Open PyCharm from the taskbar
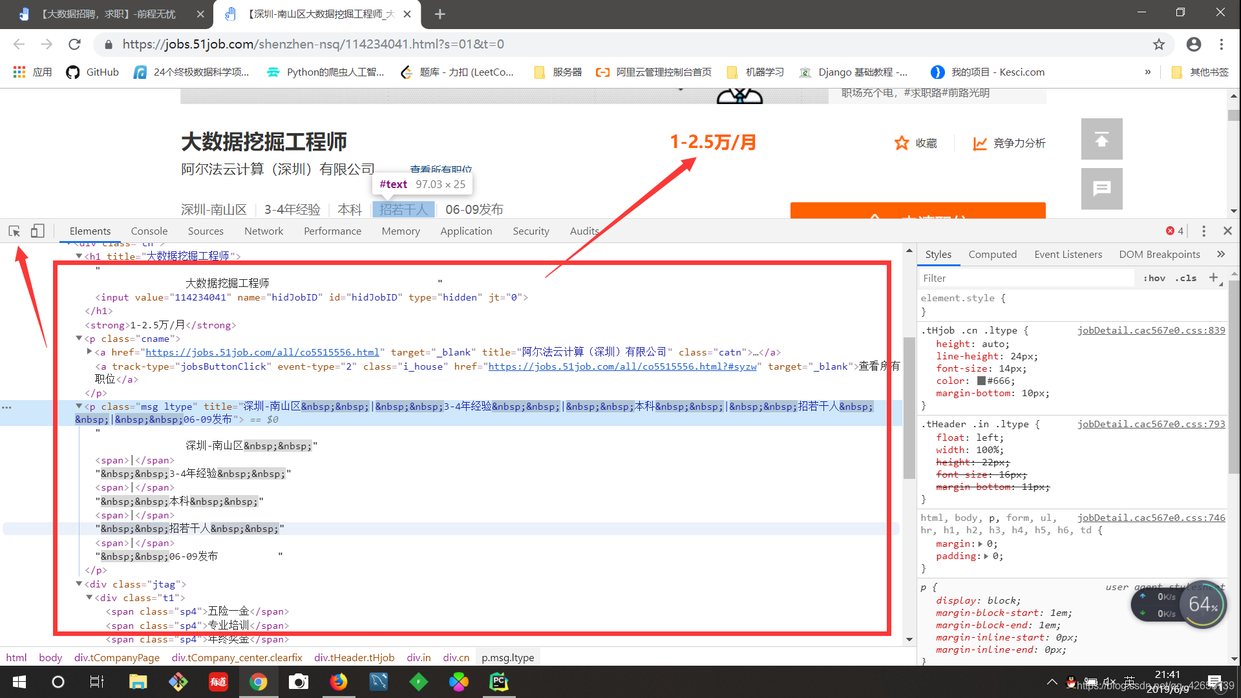 coord(499,682)
